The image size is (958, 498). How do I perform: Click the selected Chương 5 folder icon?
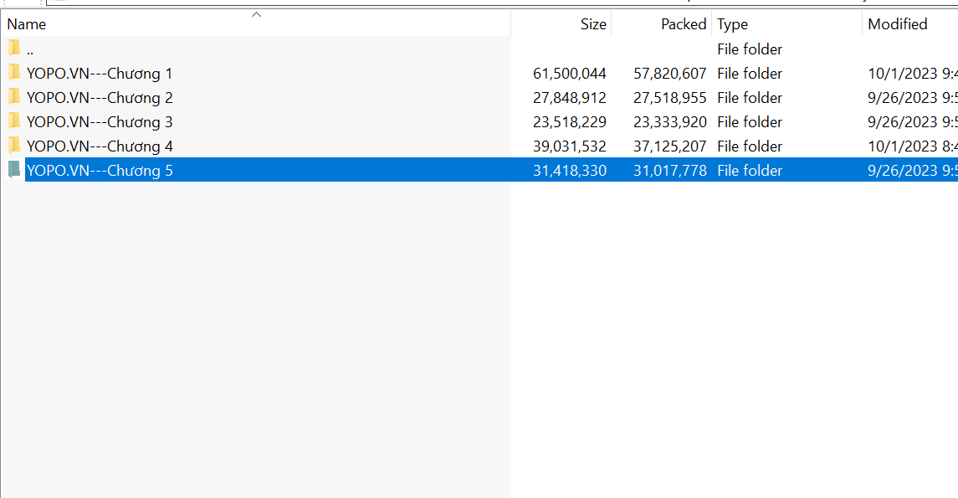tap(13, 170)
